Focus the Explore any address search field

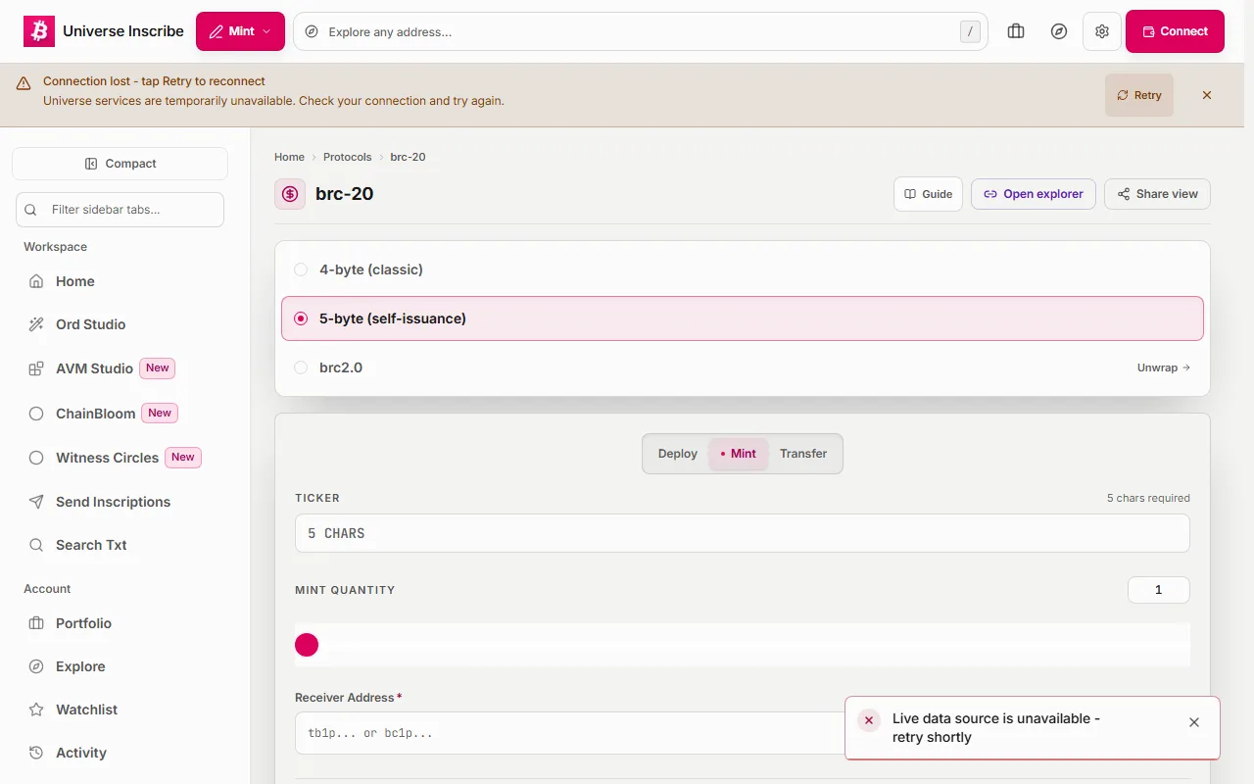point(641,31)
